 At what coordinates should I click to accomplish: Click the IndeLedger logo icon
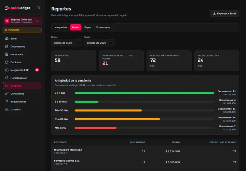point(7,8)
